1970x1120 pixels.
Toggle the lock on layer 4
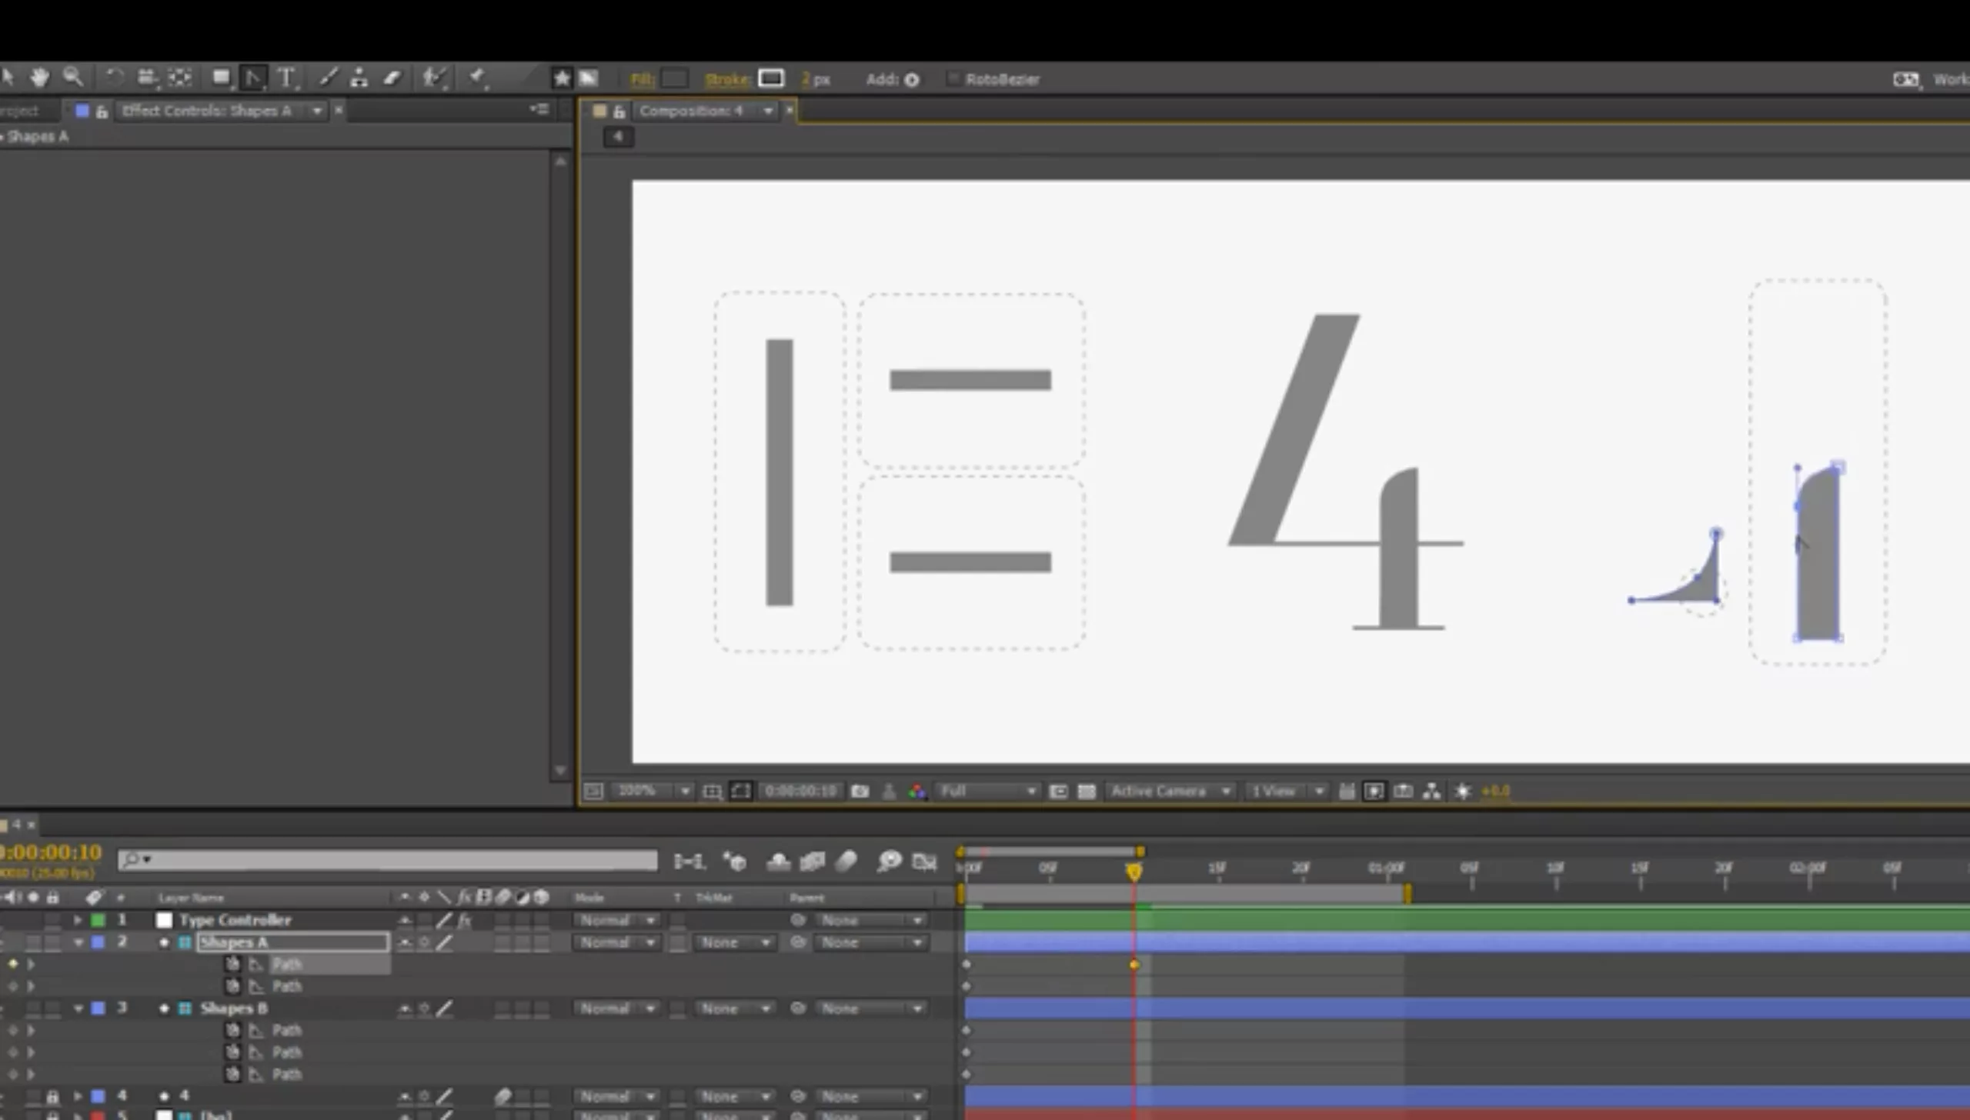pos(52,1096)
